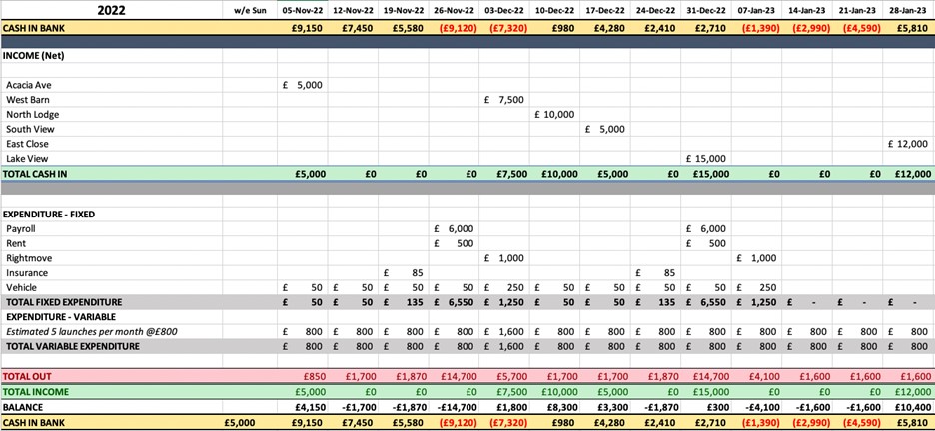The width and height of the screenshot is (935, 431).
Task: Click the "Insurance" row label
Action: tap(27, 272)
